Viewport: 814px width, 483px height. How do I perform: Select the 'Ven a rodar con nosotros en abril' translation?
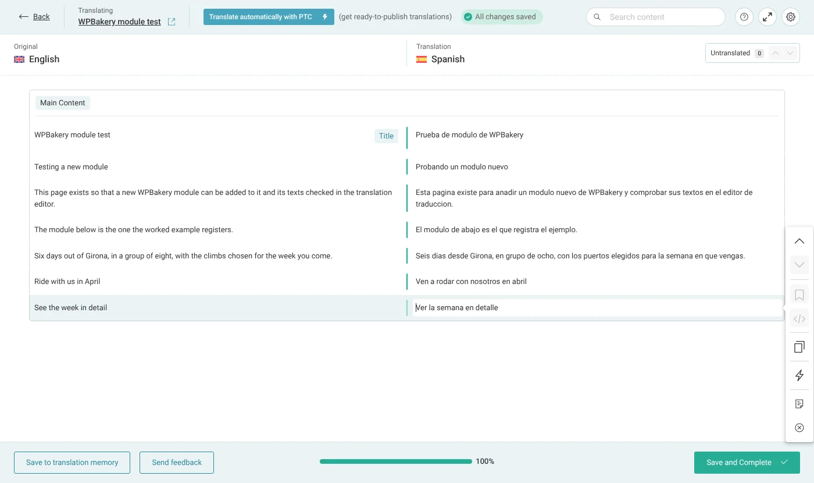tap(471, 282)
